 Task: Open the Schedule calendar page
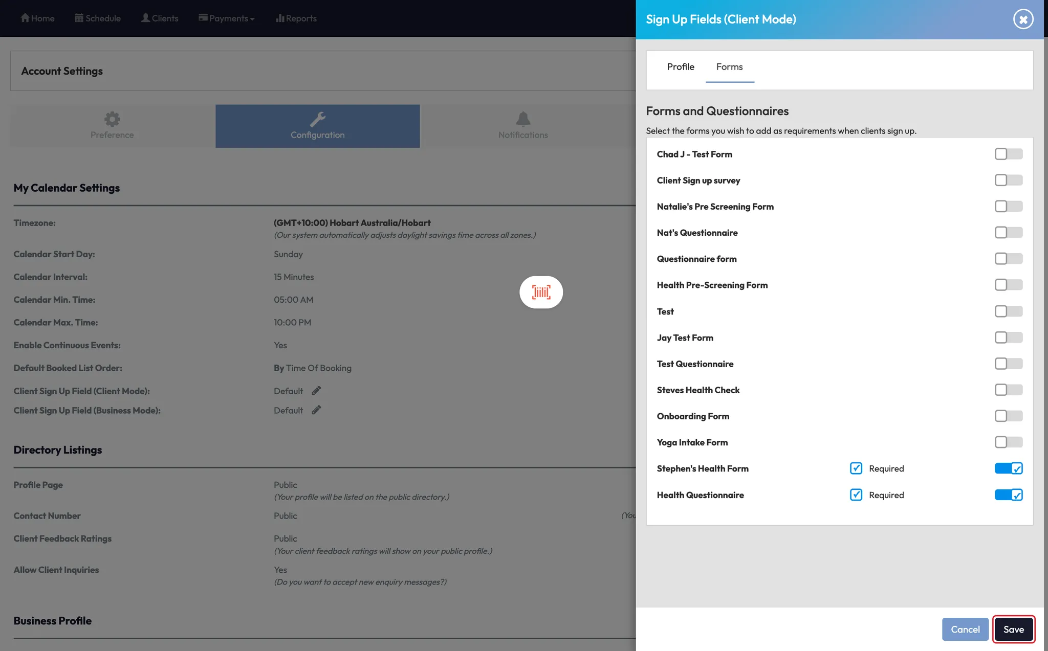98,18
